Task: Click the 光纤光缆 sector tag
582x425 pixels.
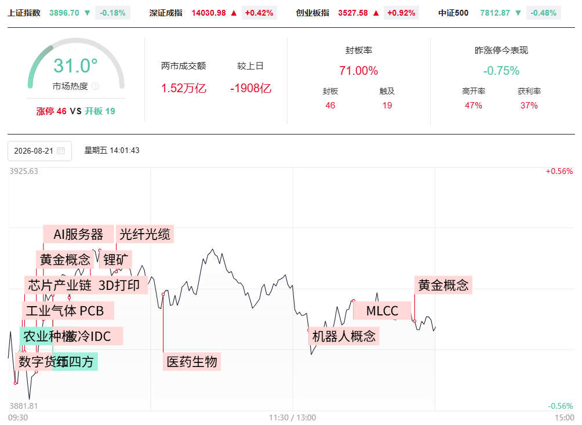Action: pyautogui.click(x=145, y=234)
